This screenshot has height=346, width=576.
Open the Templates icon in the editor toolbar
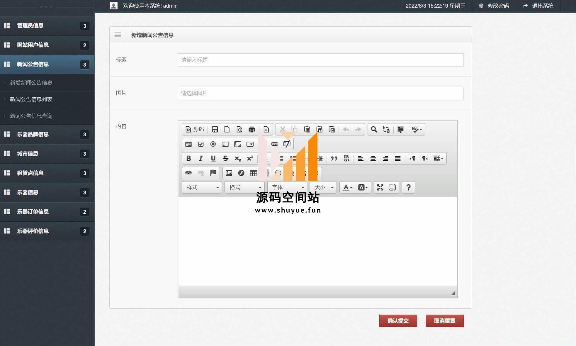[266, 129]
